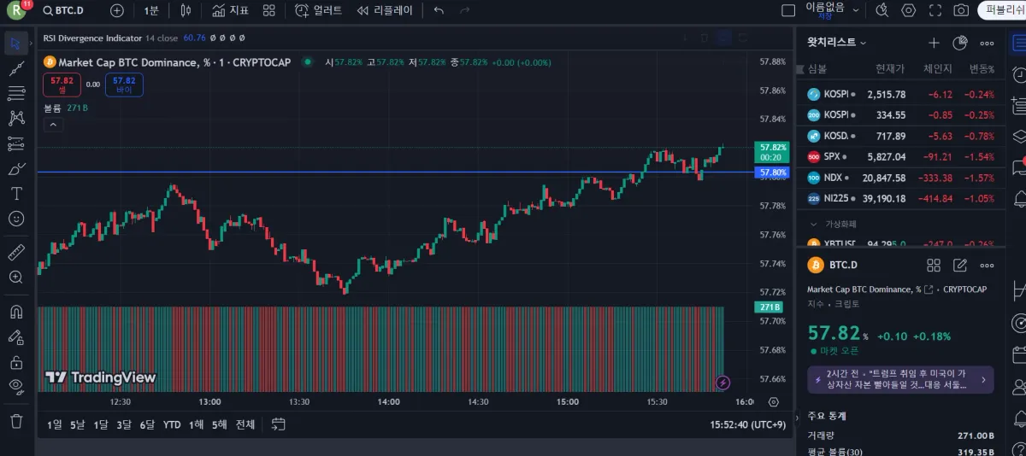Open chart settings hexagon icon

tap(909, 10)
